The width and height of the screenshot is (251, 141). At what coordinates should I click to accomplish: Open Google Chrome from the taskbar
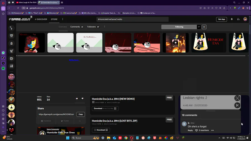coord(126,138)
